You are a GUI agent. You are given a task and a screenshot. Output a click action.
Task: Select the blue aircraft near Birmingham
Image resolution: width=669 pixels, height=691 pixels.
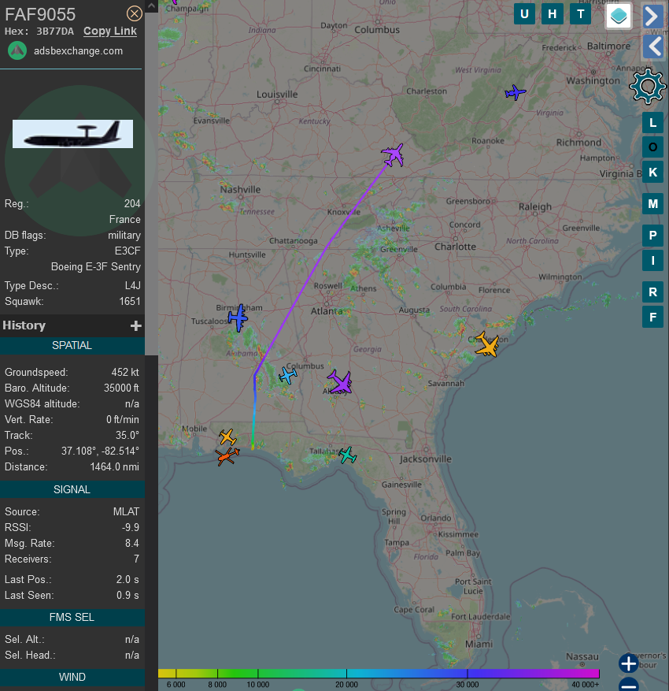pyautogui.click(x=238, y=318)
